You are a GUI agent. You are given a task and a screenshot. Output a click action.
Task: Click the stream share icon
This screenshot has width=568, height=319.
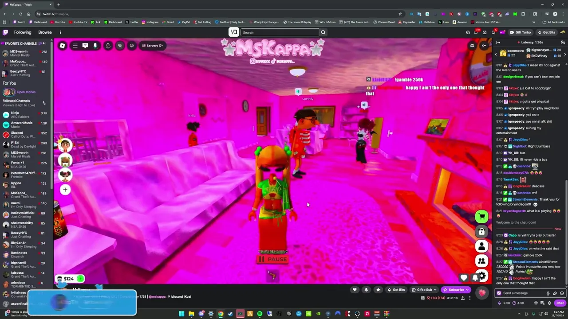(x=462, y=298)
